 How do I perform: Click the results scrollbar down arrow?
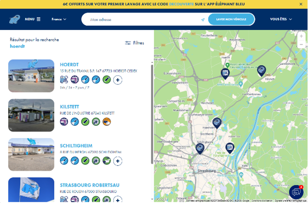152,200
